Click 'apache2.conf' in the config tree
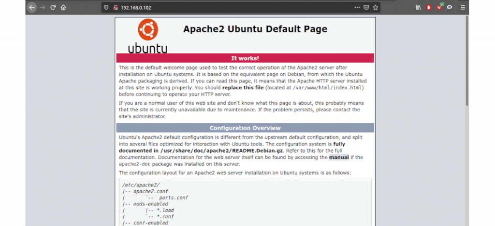This screenshot has height=226, width=495. pyautogui.click(x=151, y=191)
